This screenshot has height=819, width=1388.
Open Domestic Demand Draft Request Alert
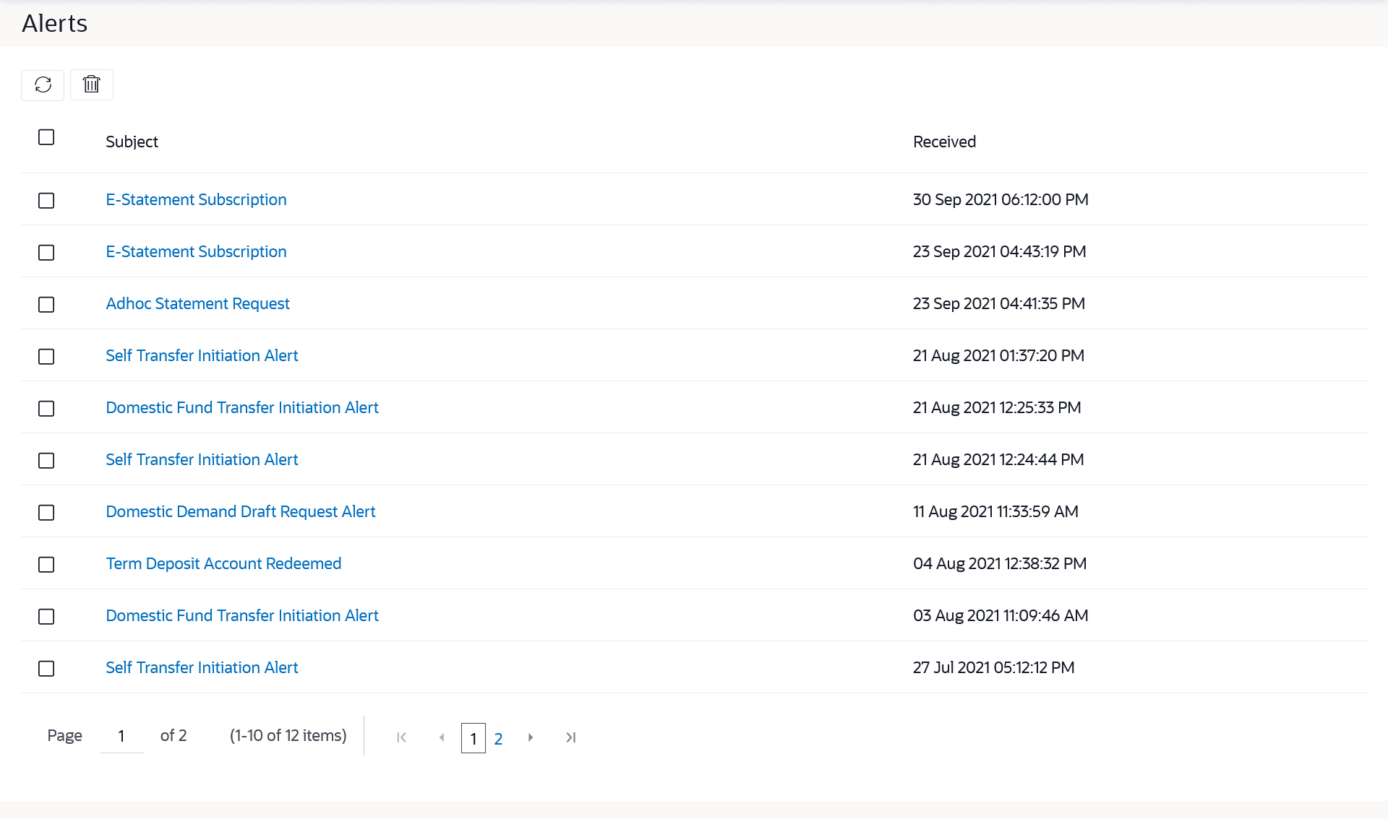[x=240, y=512]
